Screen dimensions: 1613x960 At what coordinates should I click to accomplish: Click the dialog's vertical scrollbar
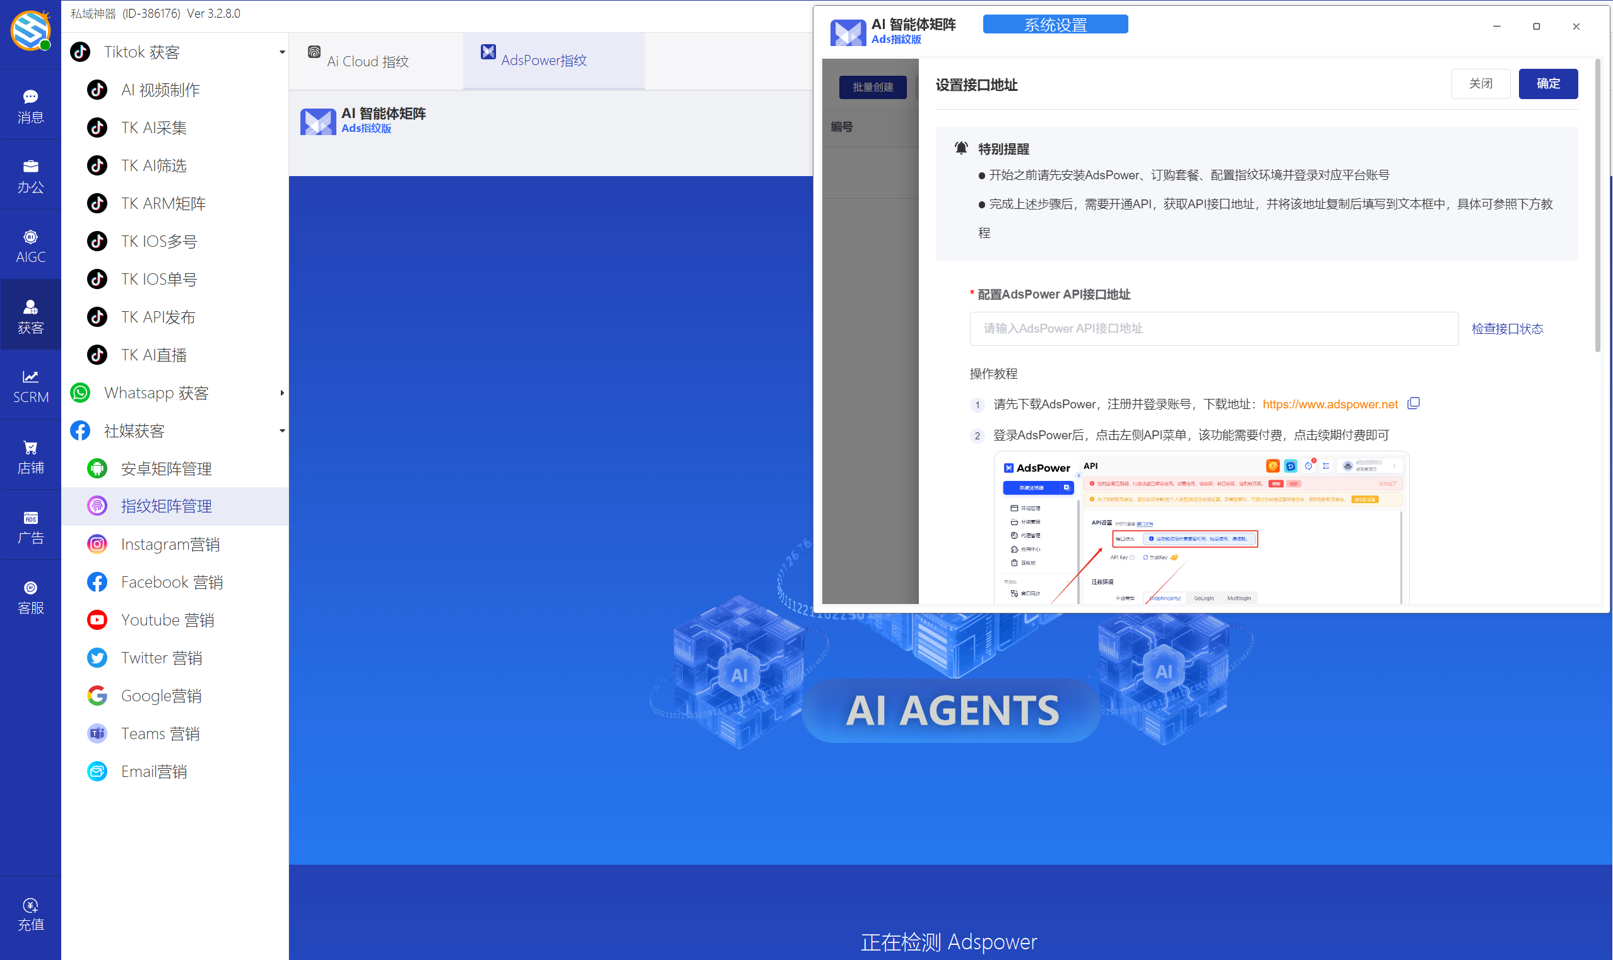[x=1597, y=207]
